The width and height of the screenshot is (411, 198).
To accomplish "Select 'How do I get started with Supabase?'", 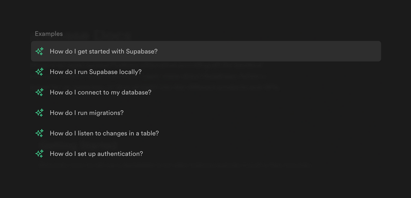I will 206,51.
